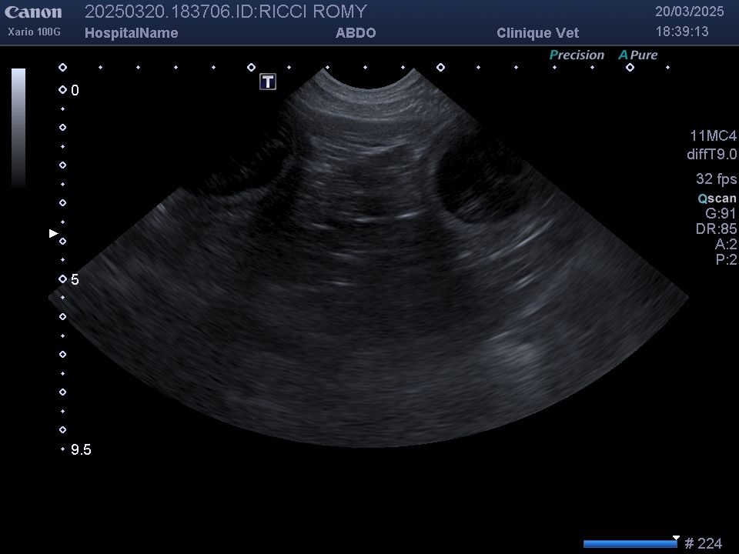Select the 11MC4 probe label
The height and width of the screenshot is (554, 739).
[x=713, y=136]
